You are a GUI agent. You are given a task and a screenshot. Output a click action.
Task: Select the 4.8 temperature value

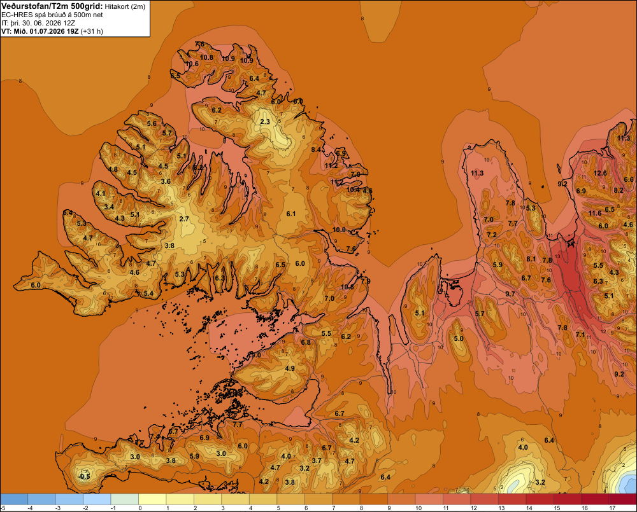coord(113,169)
